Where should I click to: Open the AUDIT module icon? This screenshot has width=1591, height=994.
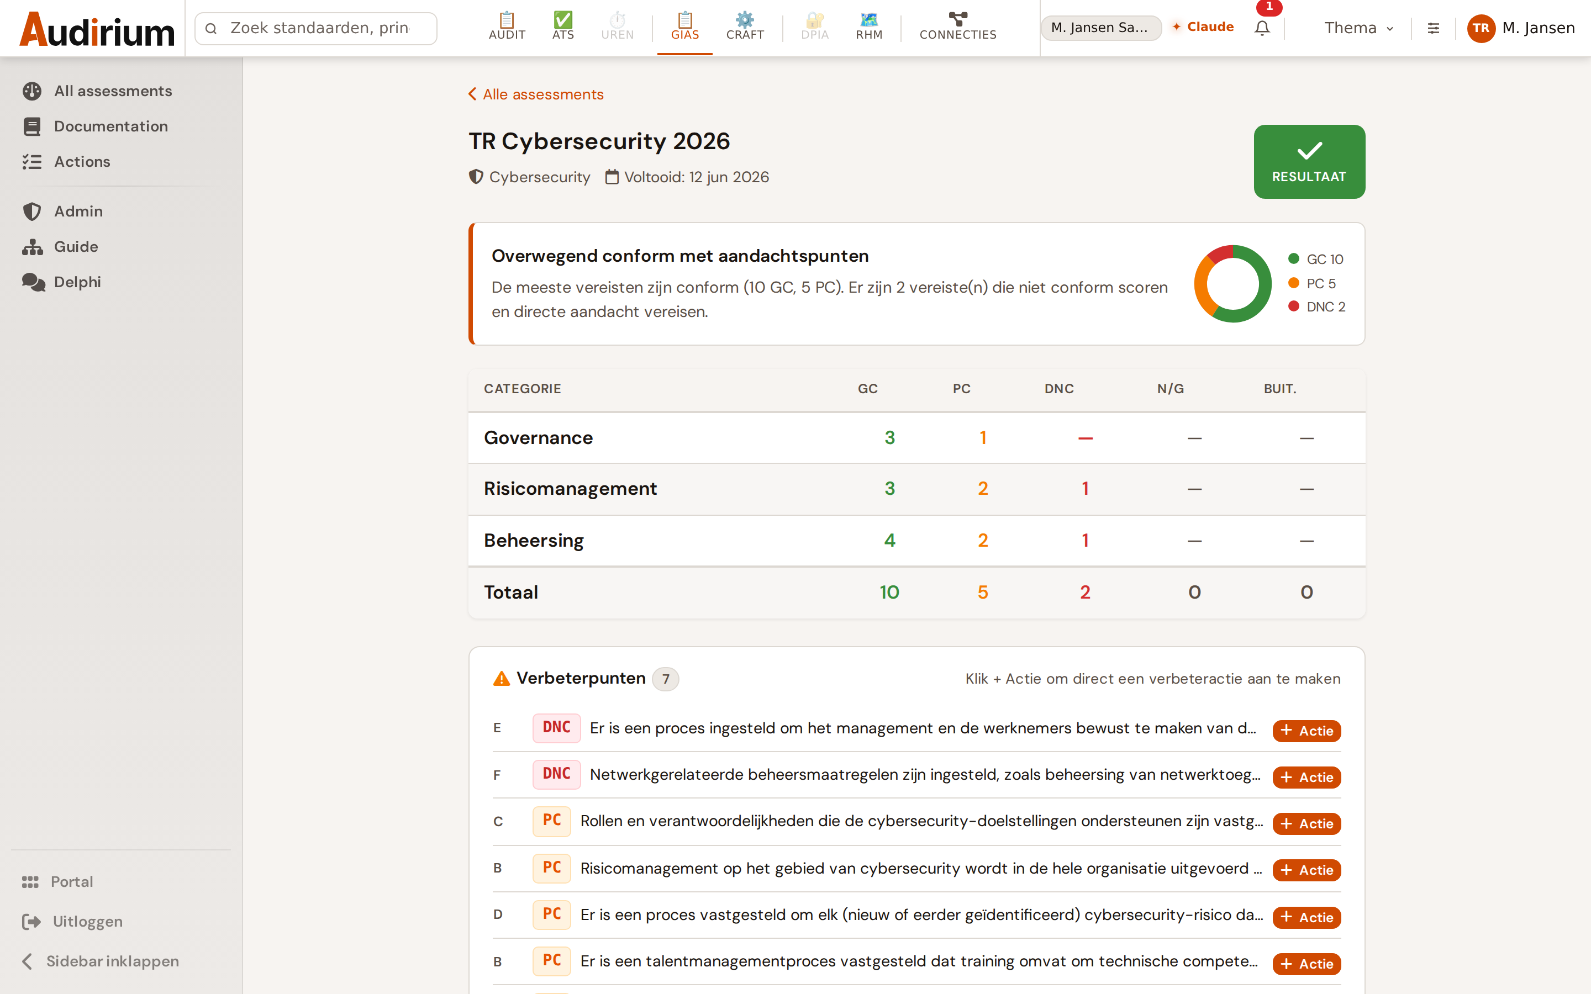click(x=507, y=27)
